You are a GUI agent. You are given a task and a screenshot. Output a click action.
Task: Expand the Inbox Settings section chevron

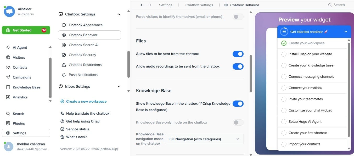point(119,86)
